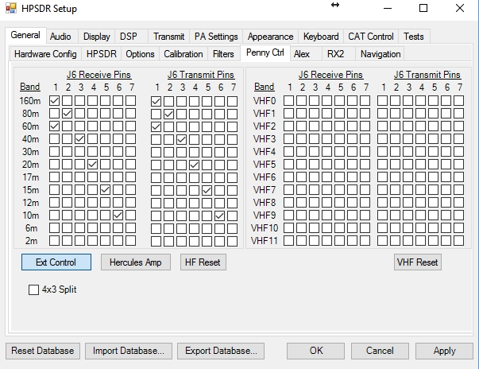Click the Hercules Amp button

coord(136,262)
